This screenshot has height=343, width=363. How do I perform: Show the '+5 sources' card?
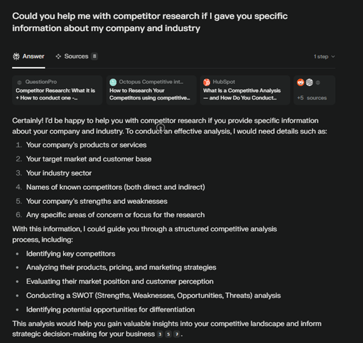[x=315, y=90]
